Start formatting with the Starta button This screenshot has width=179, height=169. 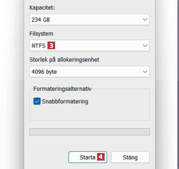pos(88,157)
